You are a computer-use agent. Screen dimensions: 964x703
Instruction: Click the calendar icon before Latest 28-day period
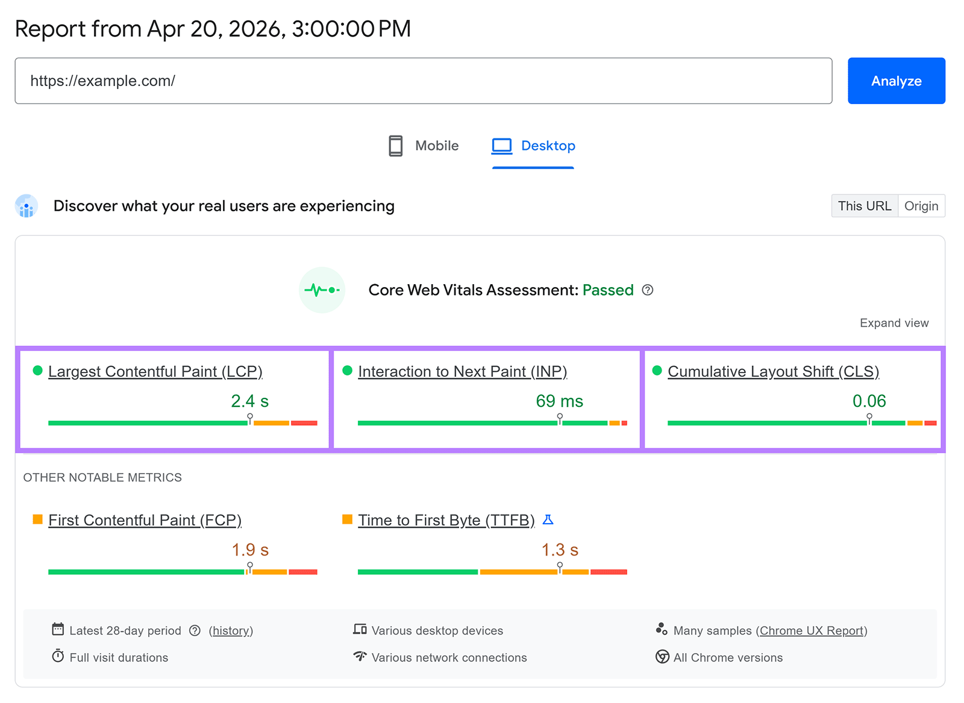(x=57, y=630)
